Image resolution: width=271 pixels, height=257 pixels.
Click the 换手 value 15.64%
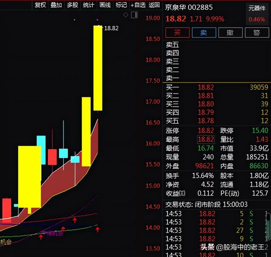(x=203, y=176)
